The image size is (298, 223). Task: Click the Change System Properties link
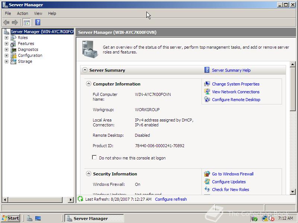(236, 84)
